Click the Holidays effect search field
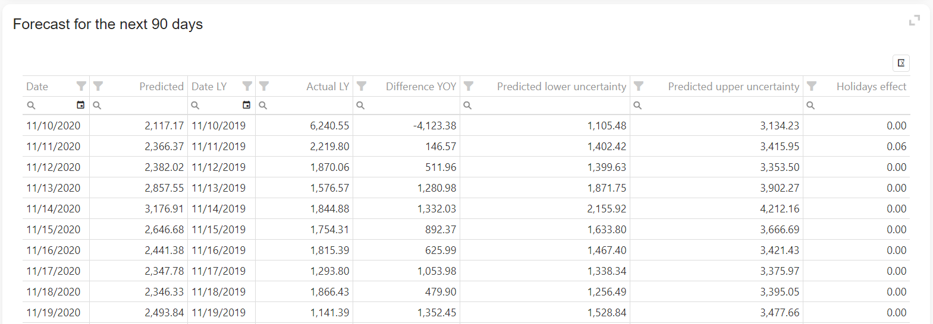Screen dimensions: 933x324 click(x=862, y=105)
